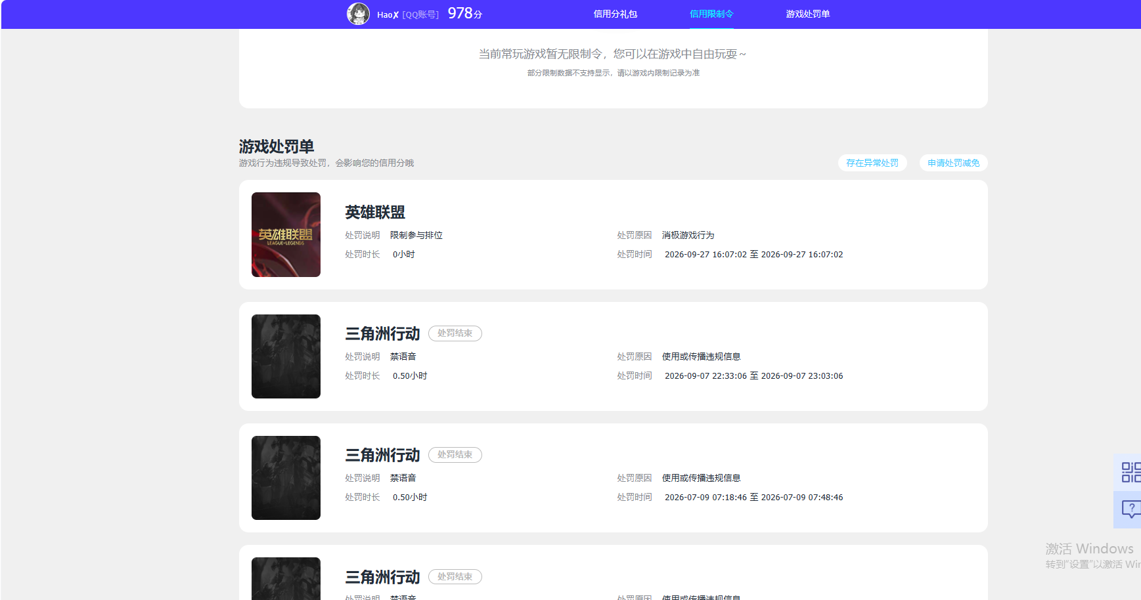The height and width of the screenshot is (600, 1141).
Task: Click the 申请处罚减免 button
Action: point(953,163)
